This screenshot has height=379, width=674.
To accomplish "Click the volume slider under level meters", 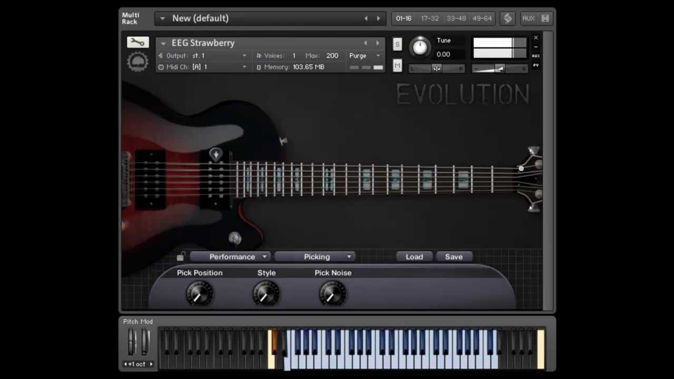I will click(500, 68).
